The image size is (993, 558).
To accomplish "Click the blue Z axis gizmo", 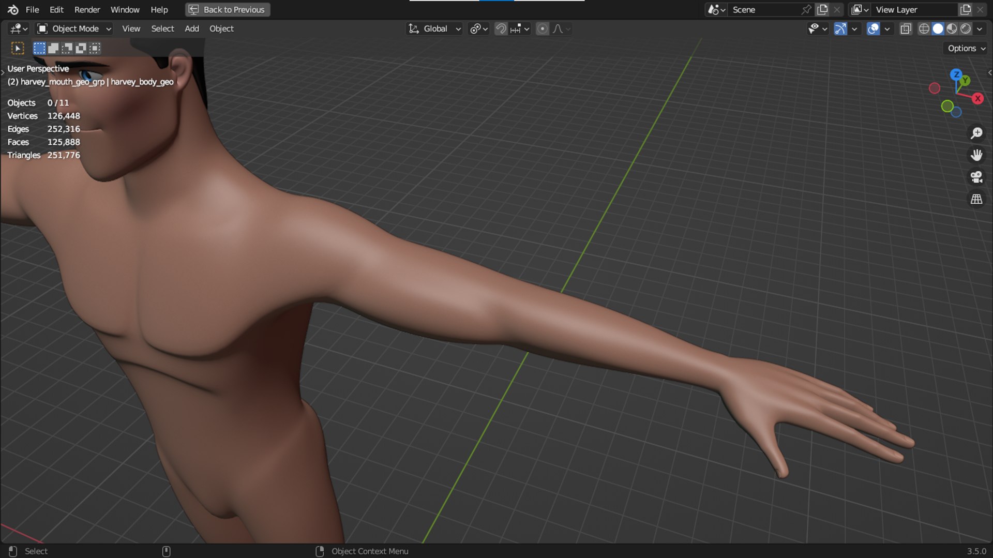I will [956, 74].
